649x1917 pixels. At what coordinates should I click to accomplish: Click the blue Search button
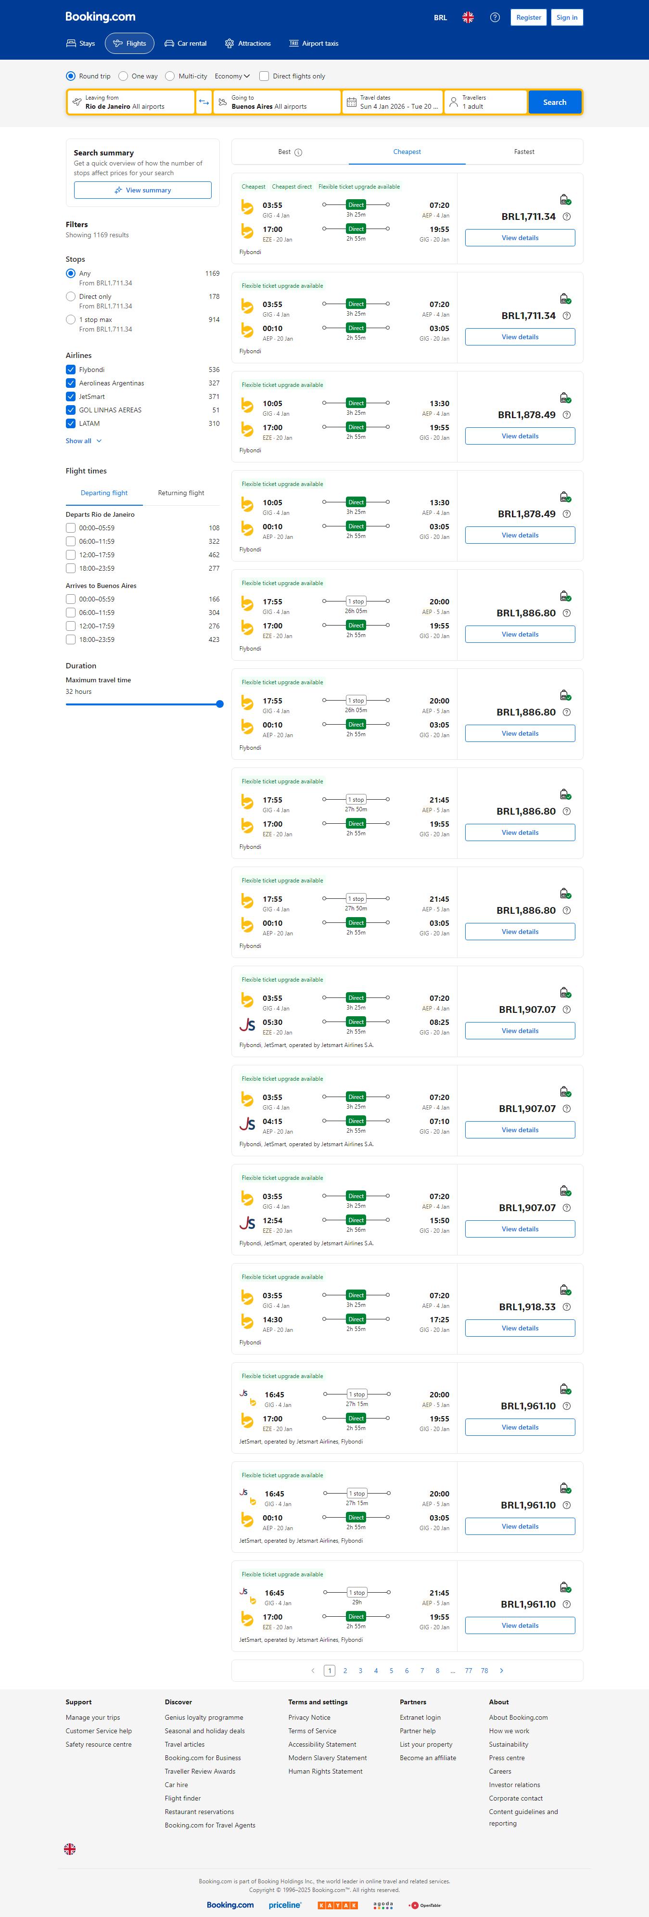(555, 102)
